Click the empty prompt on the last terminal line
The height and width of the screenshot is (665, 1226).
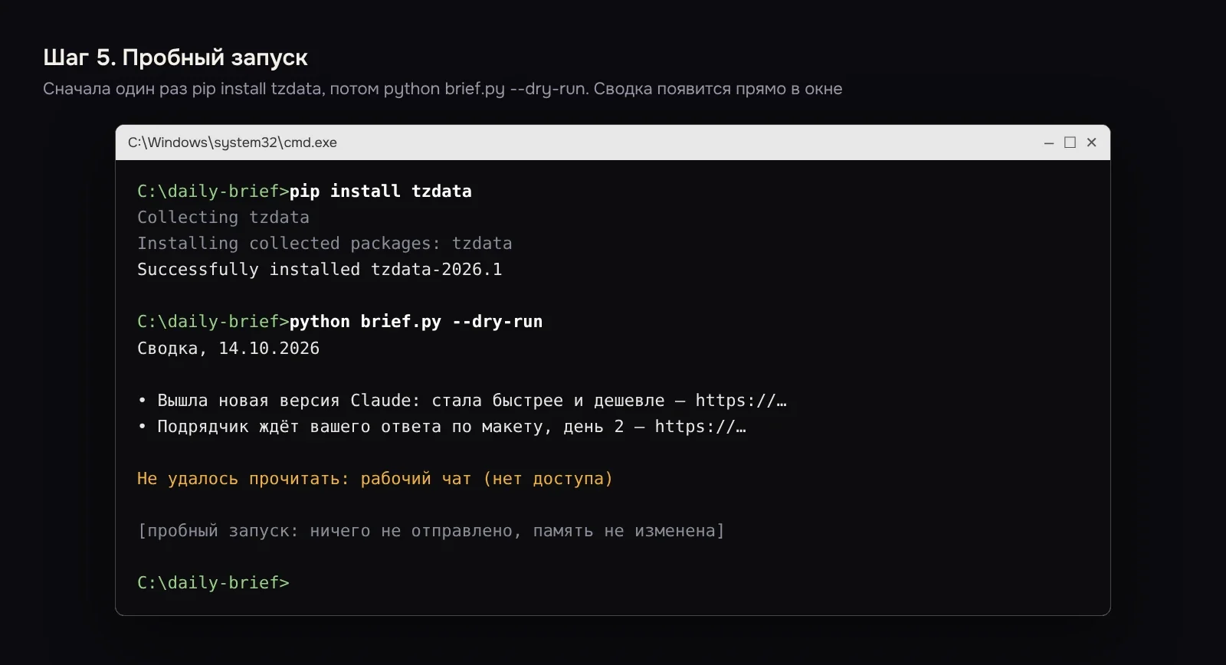(213, 583)
